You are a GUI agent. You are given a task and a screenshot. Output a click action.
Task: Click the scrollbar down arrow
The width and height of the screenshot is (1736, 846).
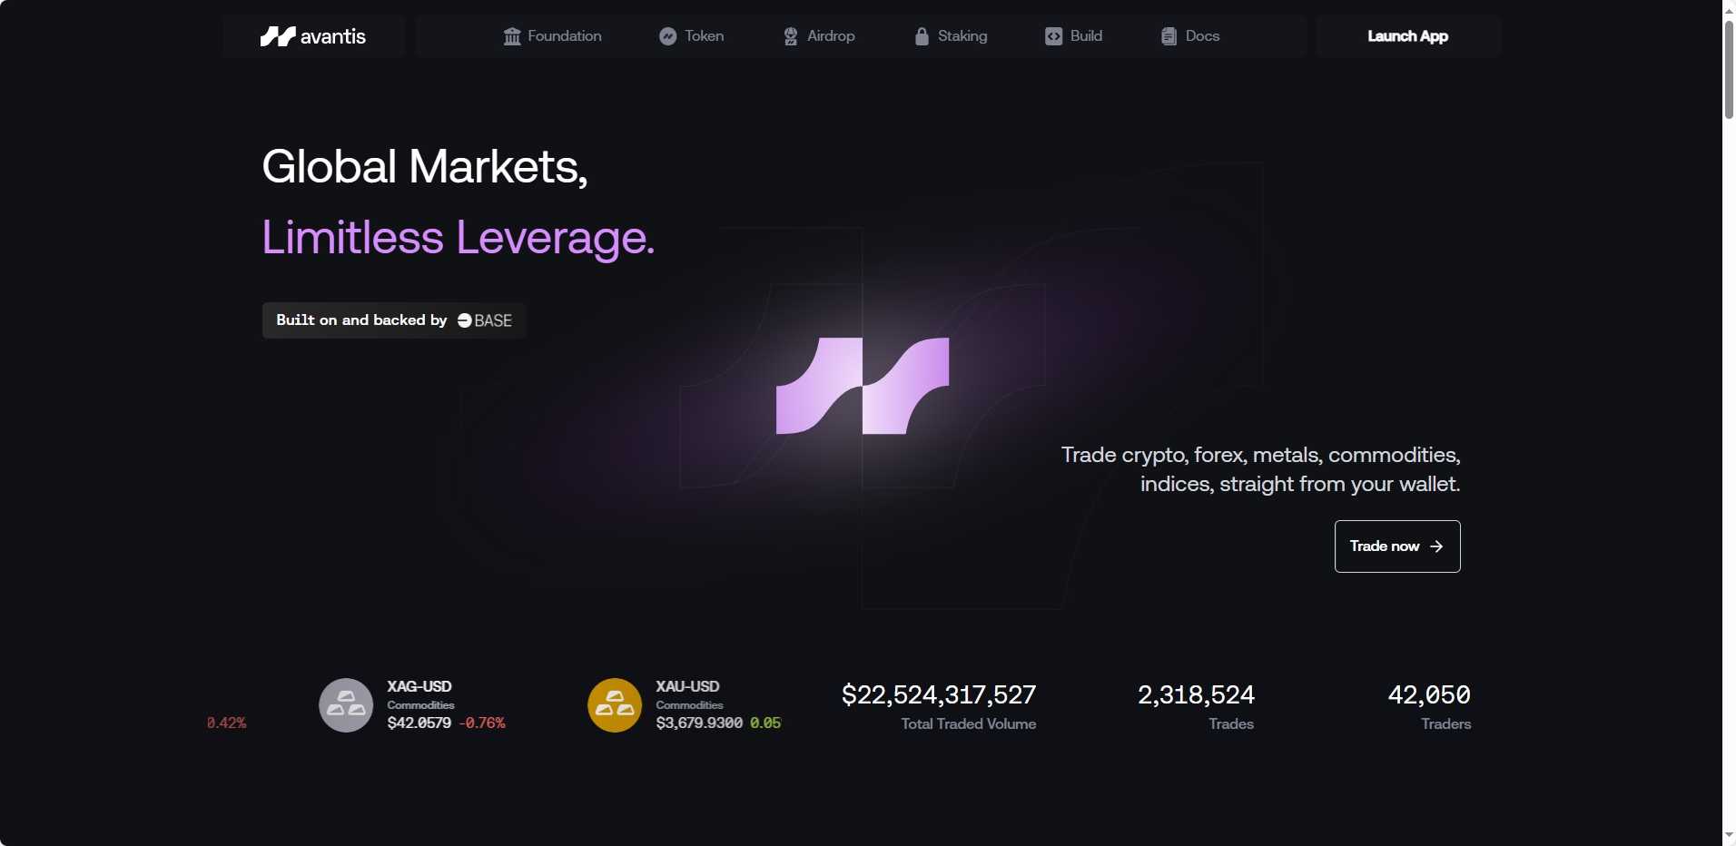coord(1729,835)
